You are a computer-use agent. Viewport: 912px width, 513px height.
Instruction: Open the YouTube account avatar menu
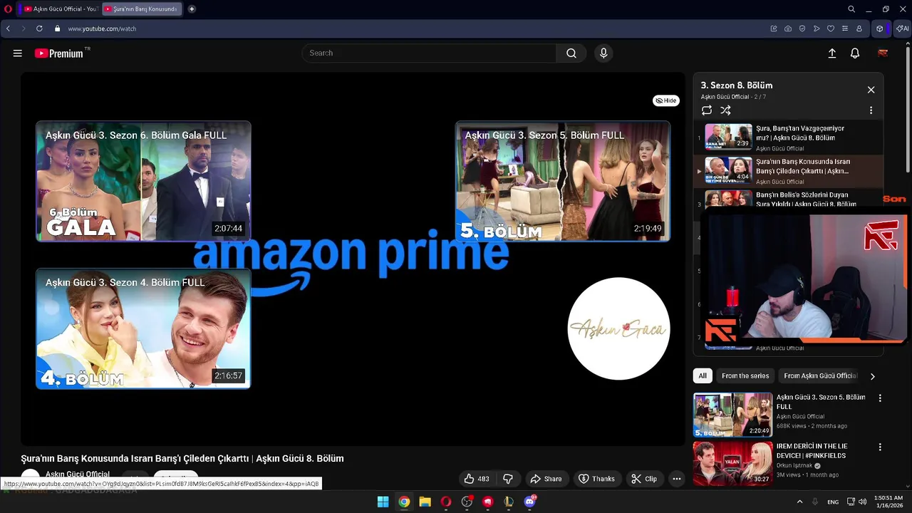click(883, 53)
